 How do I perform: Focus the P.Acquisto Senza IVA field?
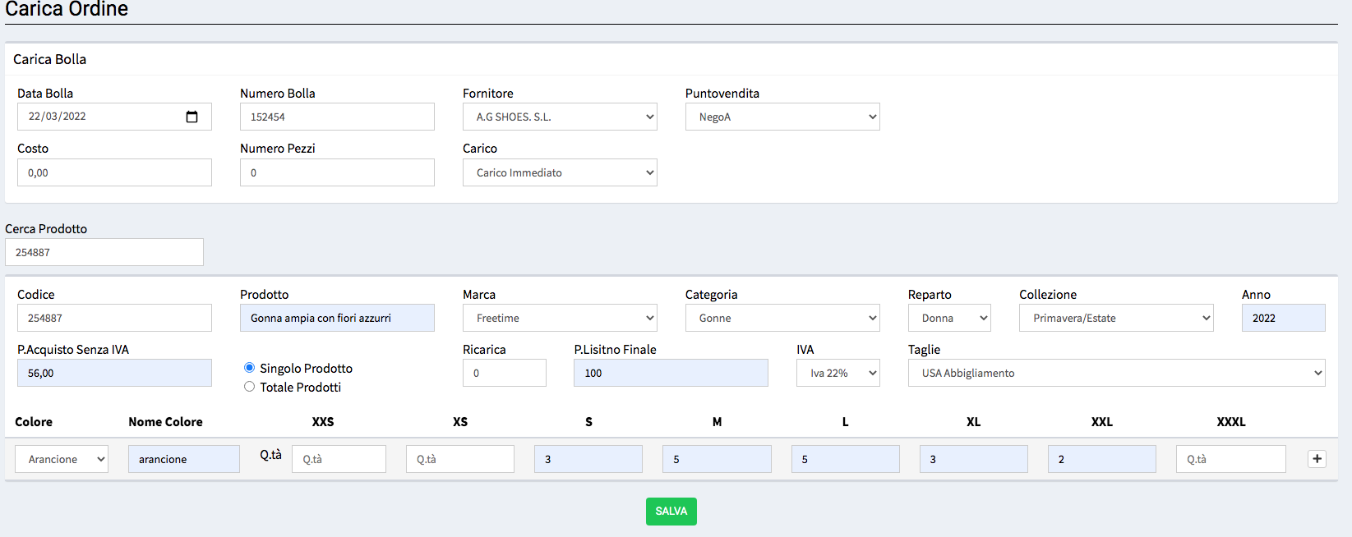click(114, 373)
